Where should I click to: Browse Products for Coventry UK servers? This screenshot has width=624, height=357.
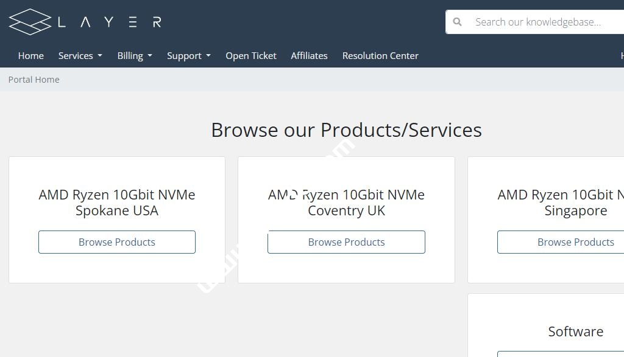pyautogui.click(x=346, y=242)
